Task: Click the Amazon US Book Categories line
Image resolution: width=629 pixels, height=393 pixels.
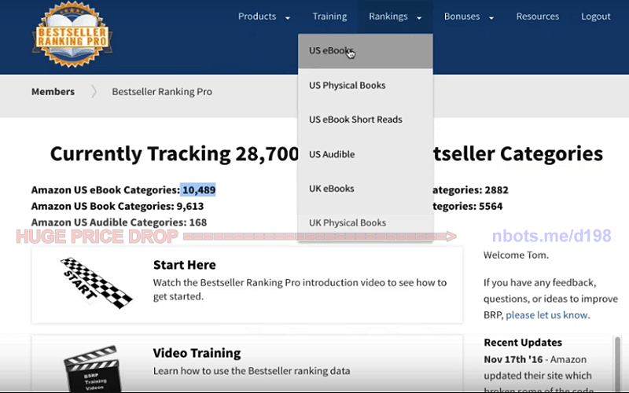Action: pyautogui.click(x=117, y=206)
